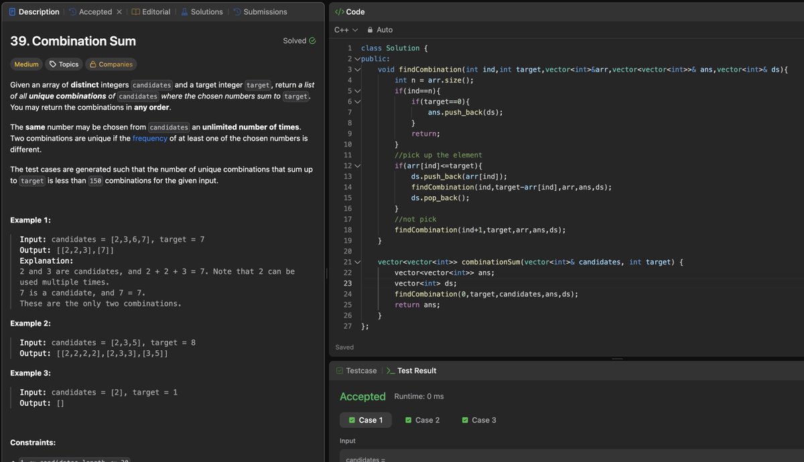Click the Case 3 green check icon
Viewport: 804px width, 462px height.
[465, 420]
